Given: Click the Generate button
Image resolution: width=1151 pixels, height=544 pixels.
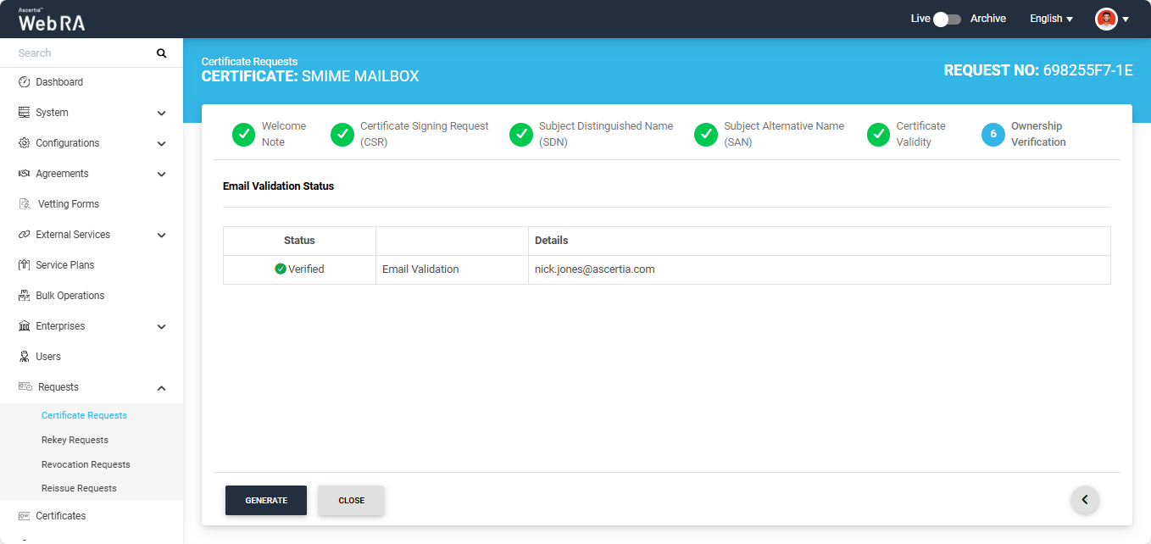Looking at the screenshot, I should [266, 500].
